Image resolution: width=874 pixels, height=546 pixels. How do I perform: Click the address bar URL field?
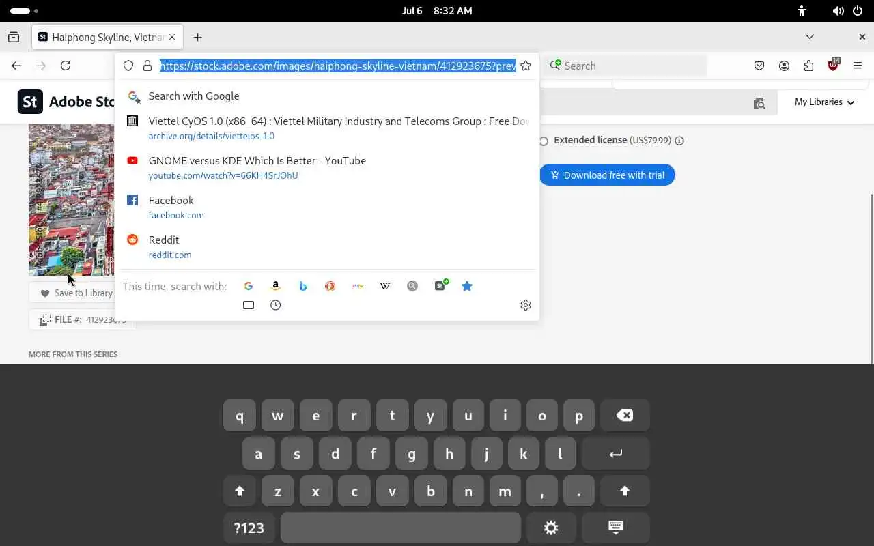pyautogui.click(x=338, y=66)
